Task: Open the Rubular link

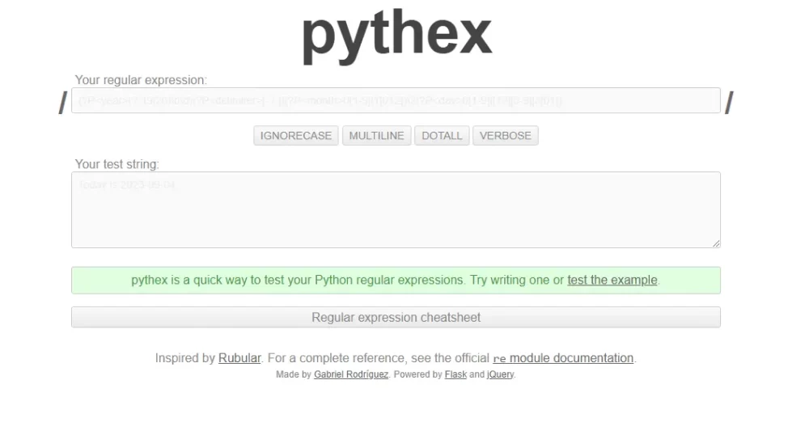Action: 239,357
